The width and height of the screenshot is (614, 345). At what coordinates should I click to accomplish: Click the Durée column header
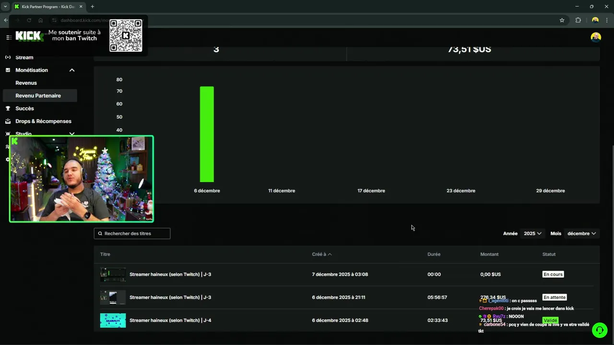point(434,254)
